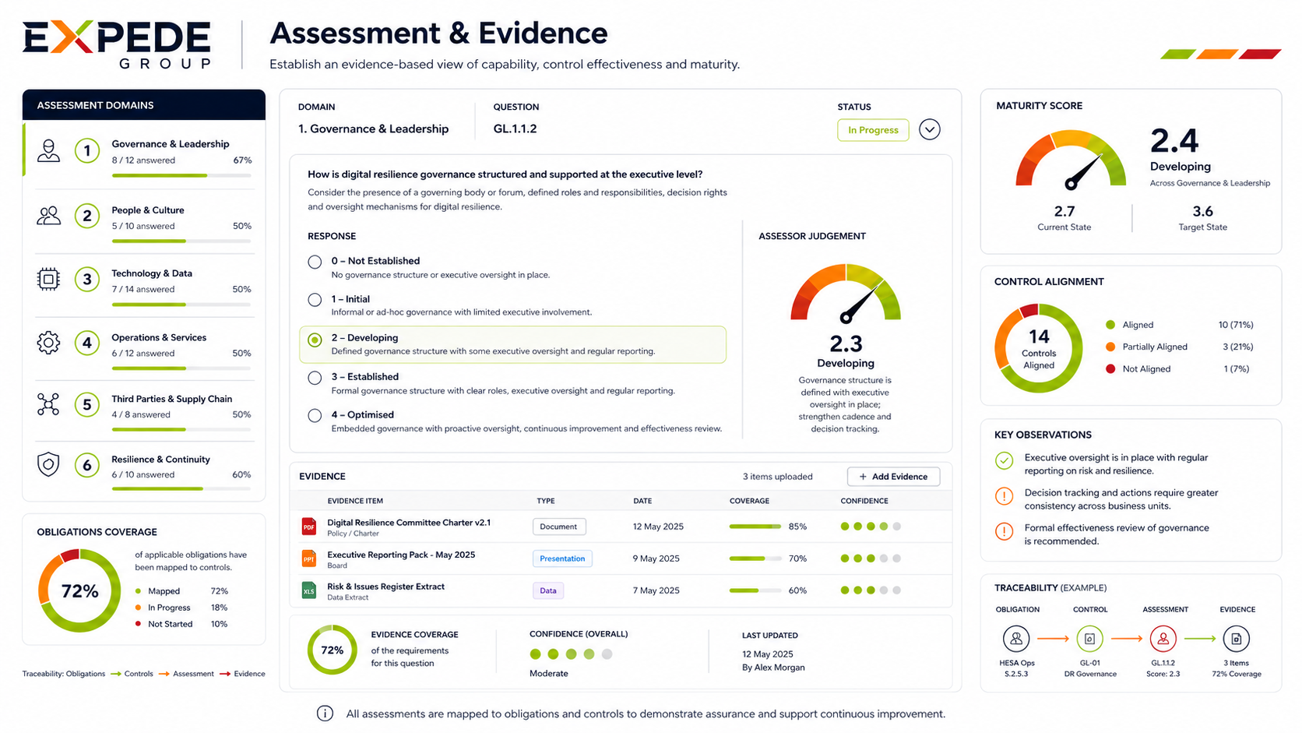Click the GL.1.1.2 assessment icon
This screenshot has width=1302, height=733.
point(1163,639)
